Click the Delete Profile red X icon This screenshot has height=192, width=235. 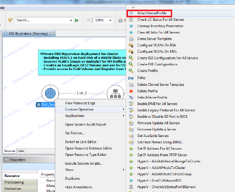[x=131, y=91]
